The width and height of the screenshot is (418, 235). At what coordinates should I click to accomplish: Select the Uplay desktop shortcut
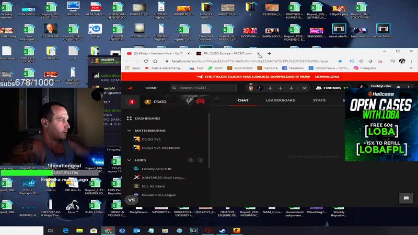pyautogui.click(x=95, y=31)
